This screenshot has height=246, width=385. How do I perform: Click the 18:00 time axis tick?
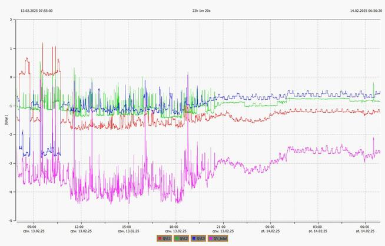(174, 227)
